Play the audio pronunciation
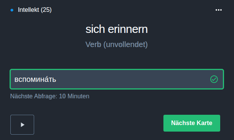The height and width of the screenshot is (140, 234). tap(22, 125)
